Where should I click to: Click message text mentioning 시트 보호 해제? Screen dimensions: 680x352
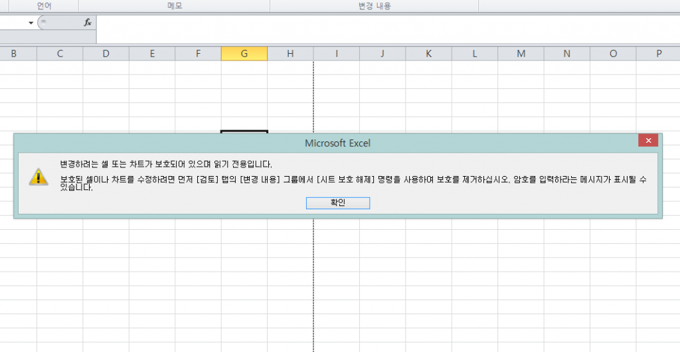[353, 182]
